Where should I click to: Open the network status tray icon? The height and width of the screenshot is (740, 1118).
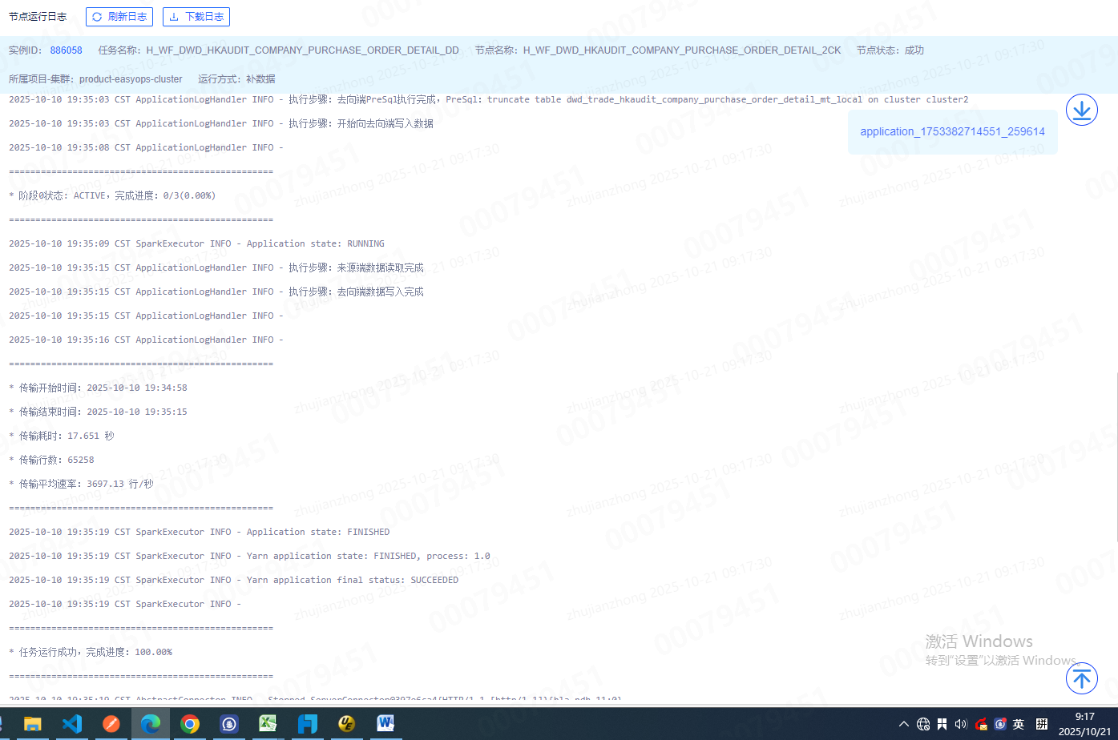click(x=923, y=725)
